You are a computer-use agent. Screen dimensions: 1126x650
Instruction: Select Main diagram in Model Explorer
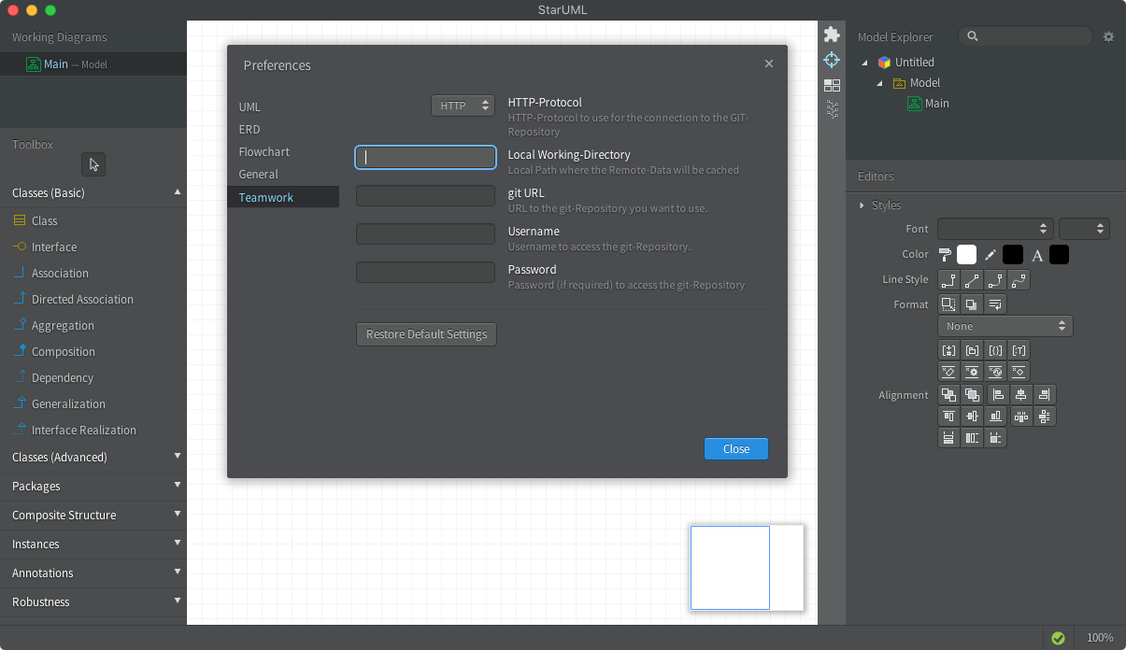936,104
